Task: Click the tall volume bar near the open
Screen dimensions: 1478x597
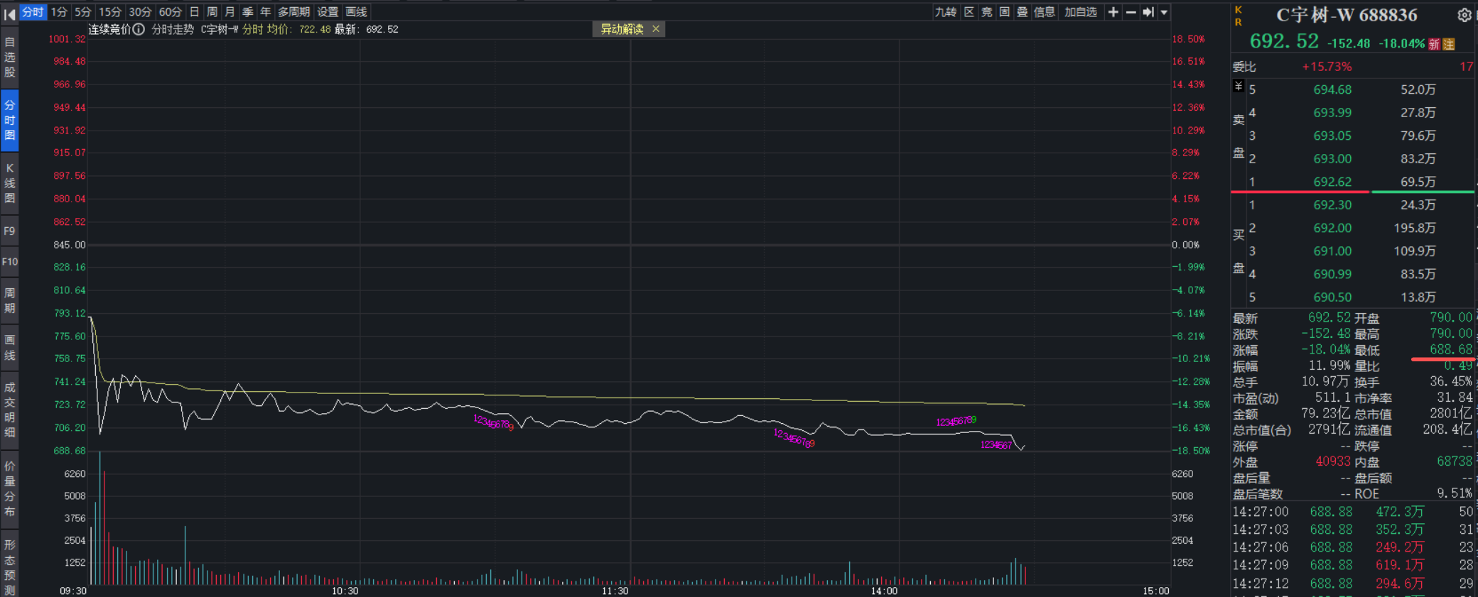Action: [99, 517]
